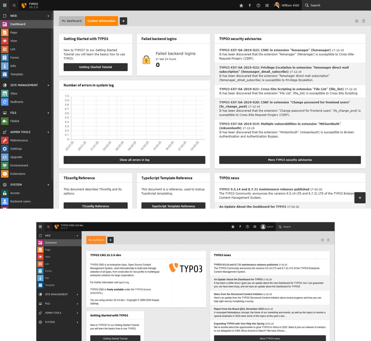Open Dashboard module in admin backend sidebar
The height and width of the screenshot is (341, 371).
point(59,243)
